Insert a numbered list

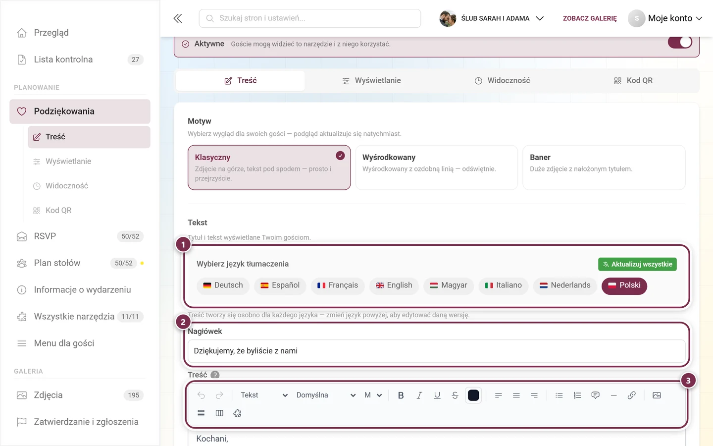pyautogui.click(x=577, y=395)
